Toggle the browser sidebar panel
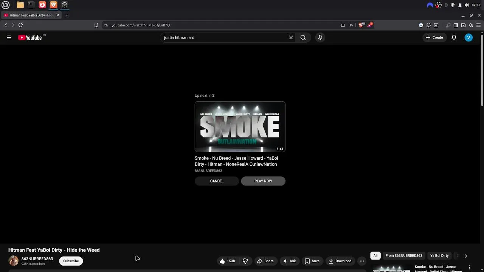484x272 pixels. coord(456,25)
